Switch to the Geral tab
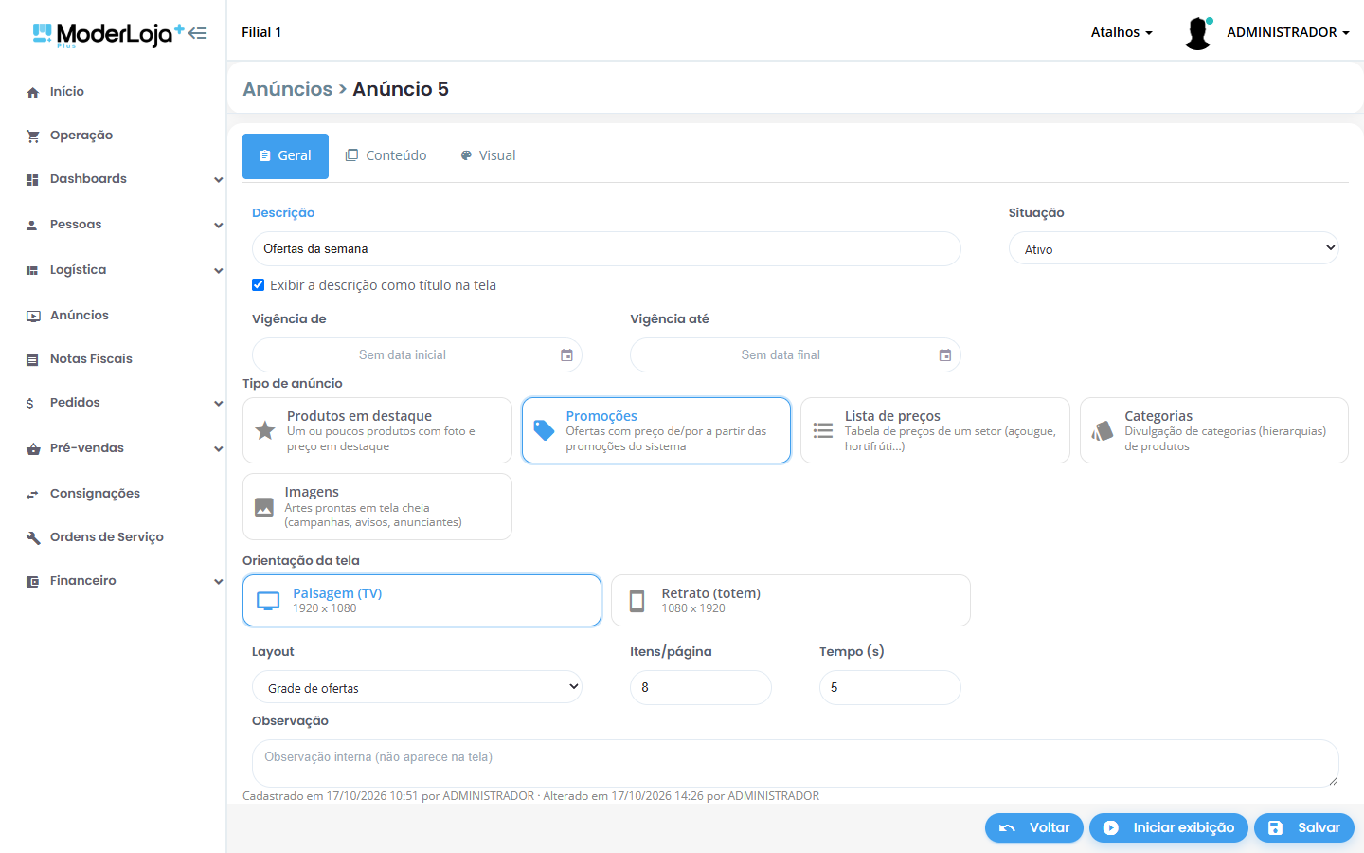The image size is (1364, 853). pos(285,156)
